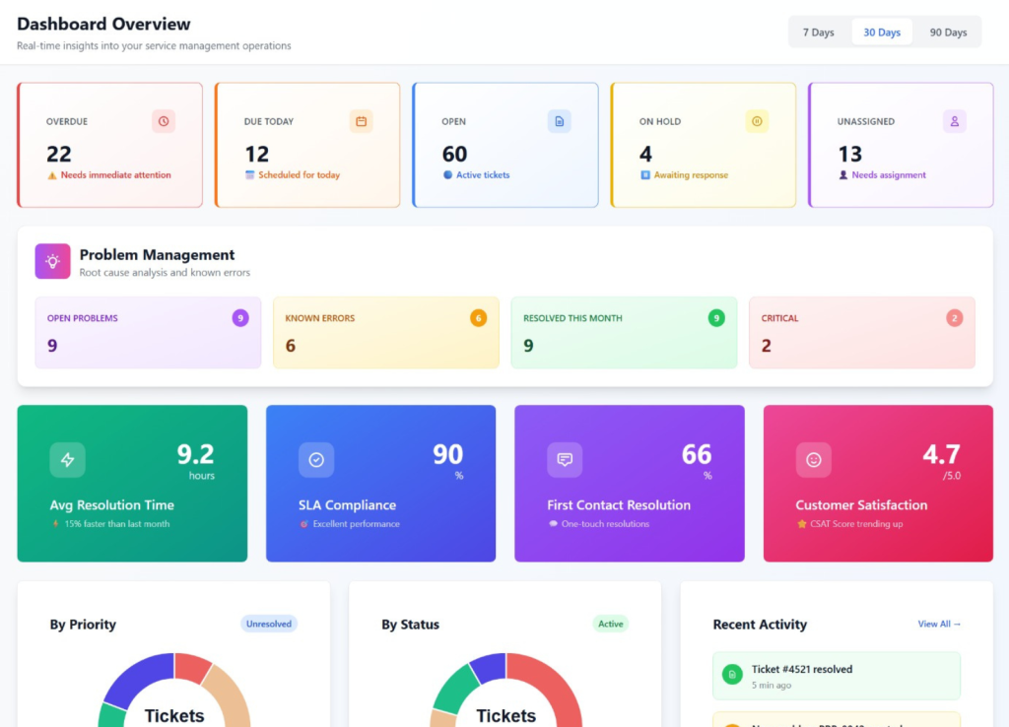The height and width of the screenshot is (727, 1009).
Task: Click the Unresolved badge on By Priority
Action: [269, 624]
